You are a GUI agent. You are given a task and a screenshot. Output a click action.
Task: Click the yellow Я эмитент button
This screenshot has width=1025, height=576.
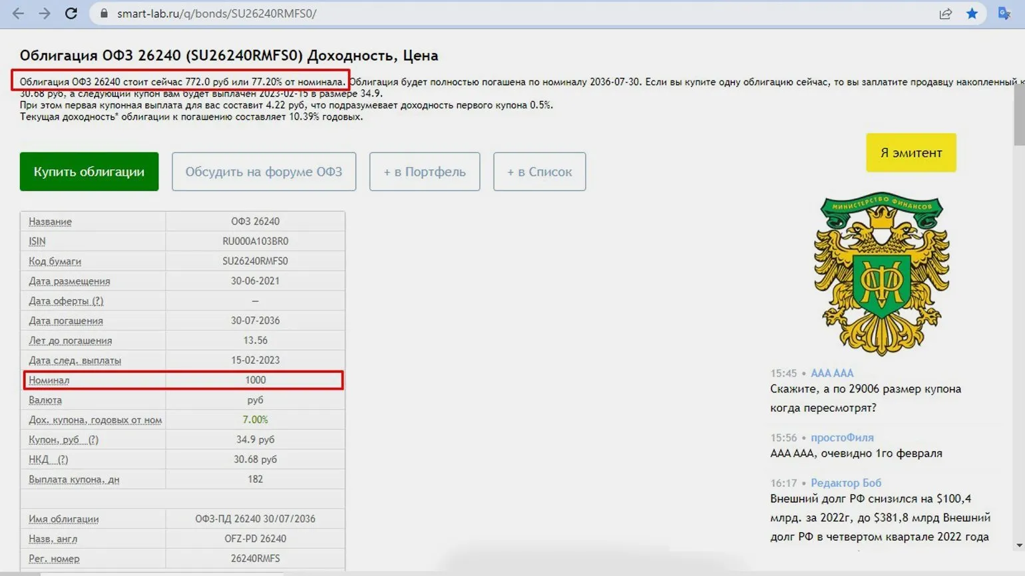(x=911, y=152)
